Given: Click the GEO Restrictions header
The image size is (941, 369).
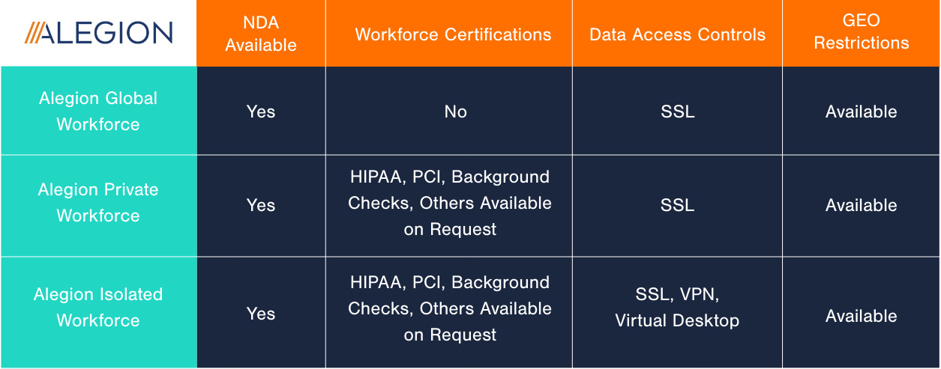Looking at the screenshot, I should tap(862, 33).
